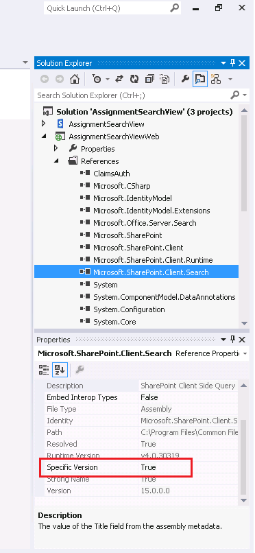Click the Property Pages wrench icon
The image size is (255, 553).
pos(80,370)
